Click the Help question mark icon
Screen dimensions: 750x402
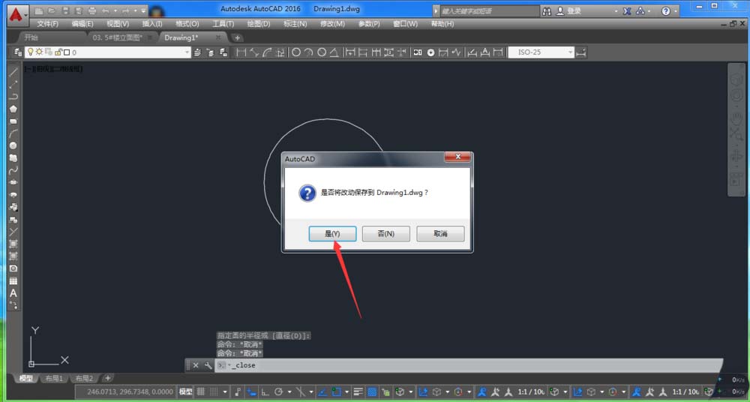[x=666, y=10]
